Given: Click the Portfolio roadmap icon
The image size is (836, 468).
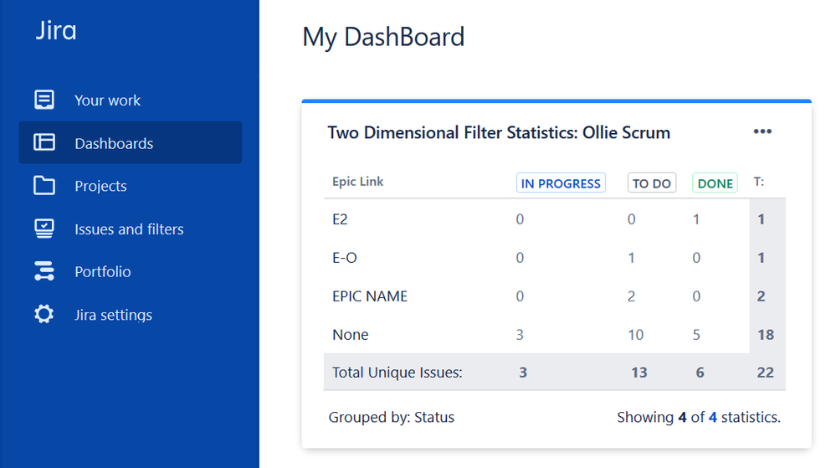Looking at the screenshot, I should click(x=44, y=271).
